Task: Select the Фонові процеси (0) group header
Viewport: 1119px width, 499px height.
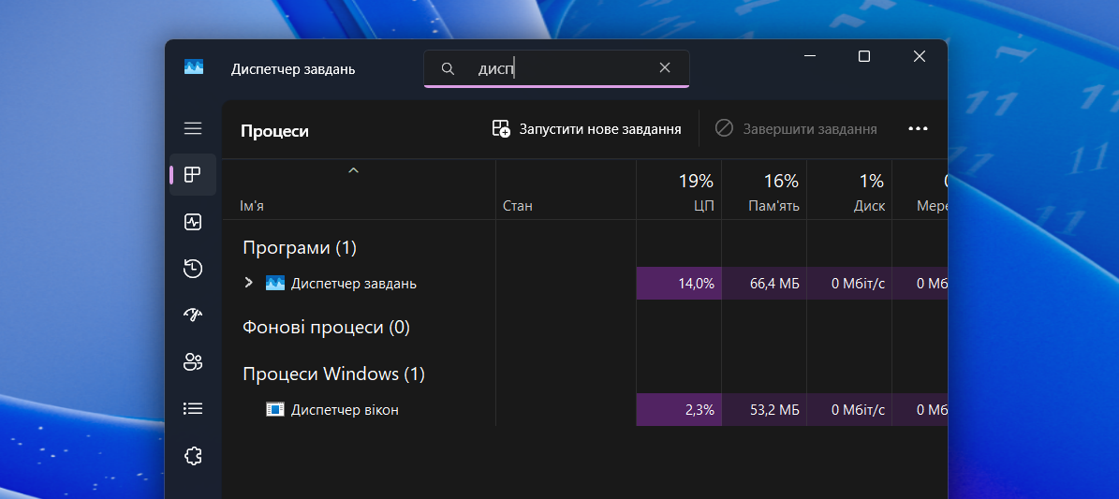Action: pyautogui.click(x=326, y=328)
